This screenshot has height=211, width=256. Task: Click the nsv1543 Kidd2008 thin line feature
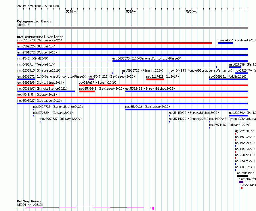(x=63, y=61)
